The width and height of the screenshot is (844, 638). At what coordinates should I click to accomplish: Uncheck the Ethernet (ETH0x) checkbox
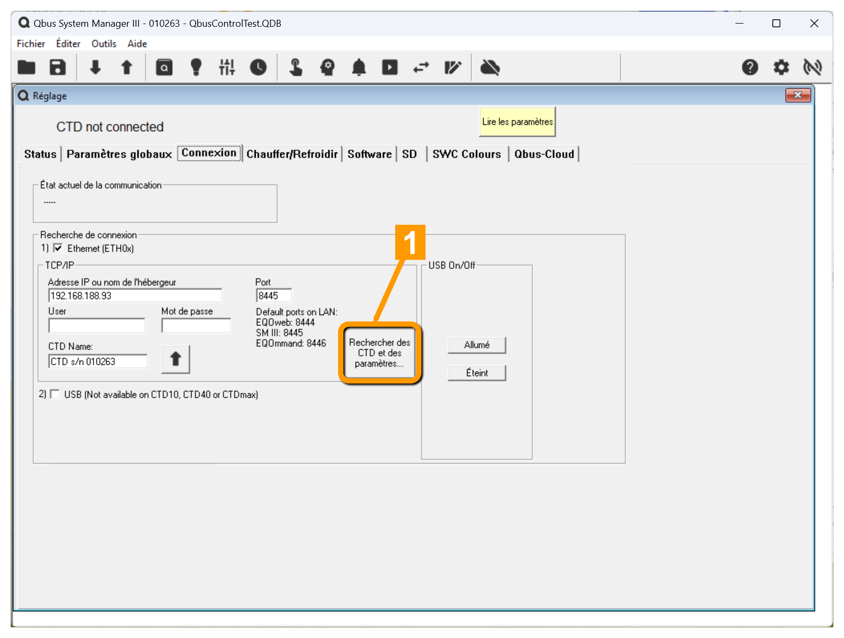tap(58, 248)
